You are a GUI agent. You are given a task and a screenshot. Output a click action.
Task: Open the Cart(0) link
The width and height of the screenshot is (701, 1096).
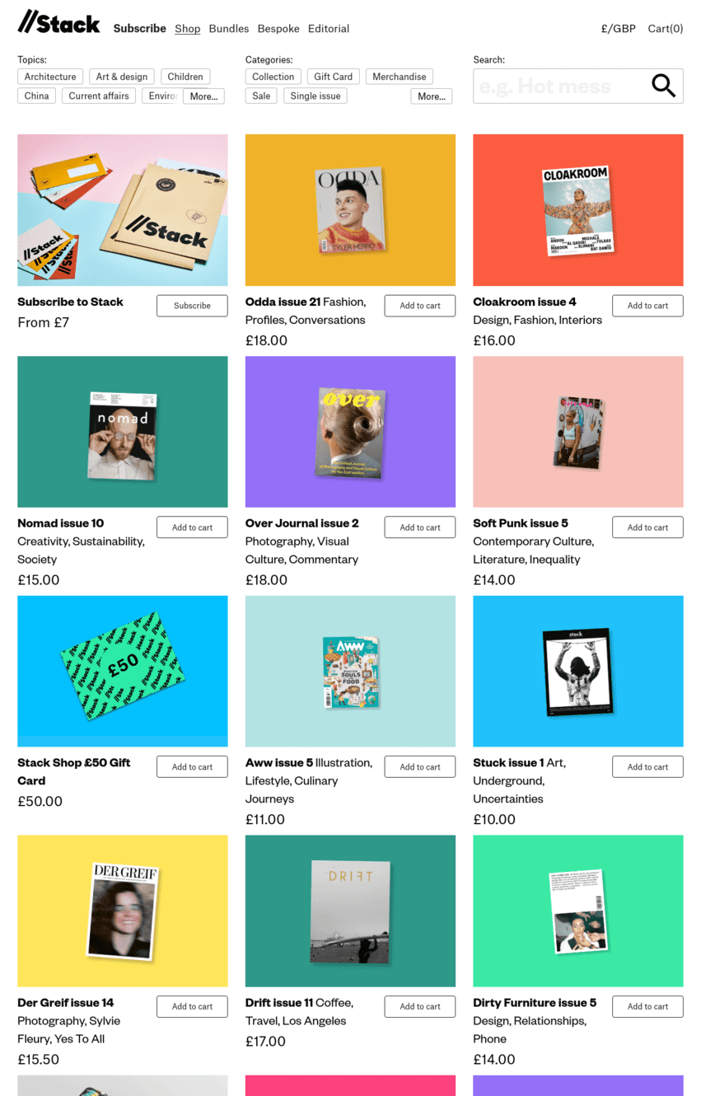(x=666, y=28)
